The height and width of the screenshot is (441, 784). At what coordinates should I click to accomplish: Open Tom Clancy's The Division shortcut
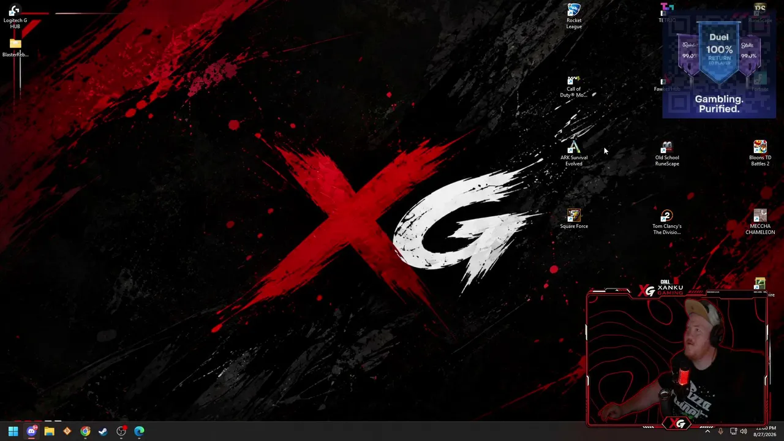[667, 222]
